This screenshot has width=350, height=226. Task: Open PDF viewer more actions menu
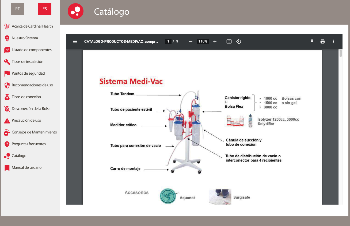[333, 41]
